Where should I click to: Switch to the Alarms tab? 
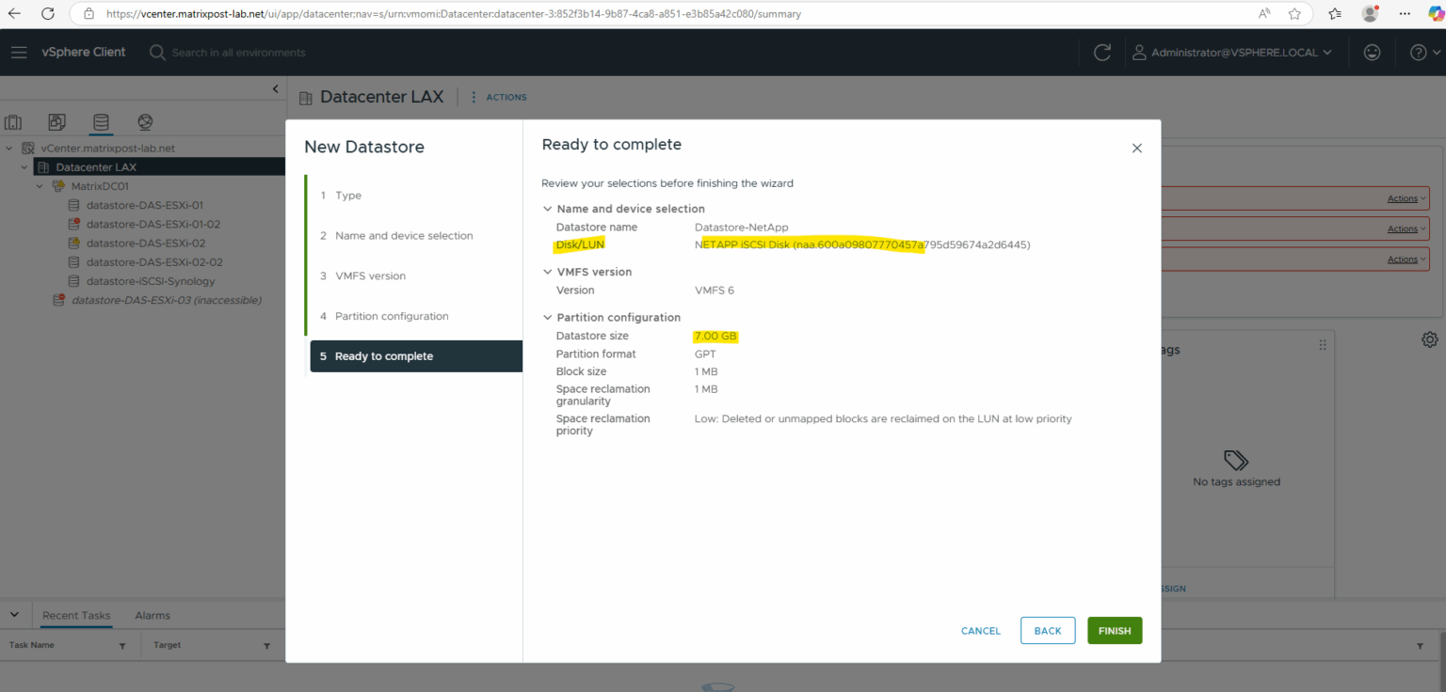[152, 615]
